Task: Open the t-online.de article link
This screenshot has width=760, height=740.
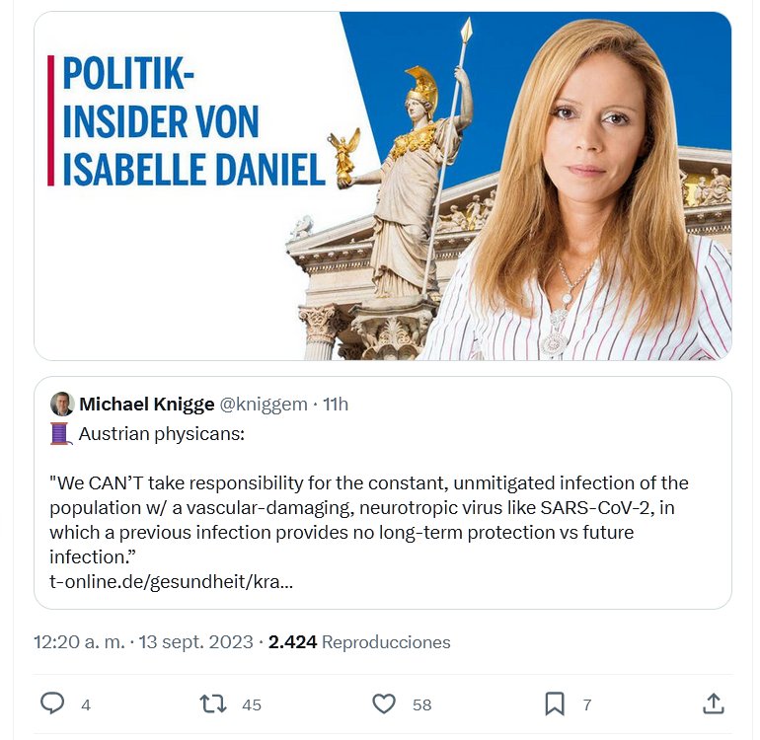Action: tap(172, 581)
